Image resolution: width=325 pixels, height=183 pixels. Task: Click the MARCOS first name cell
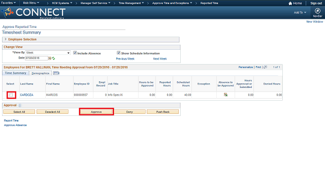click(52, 95)
